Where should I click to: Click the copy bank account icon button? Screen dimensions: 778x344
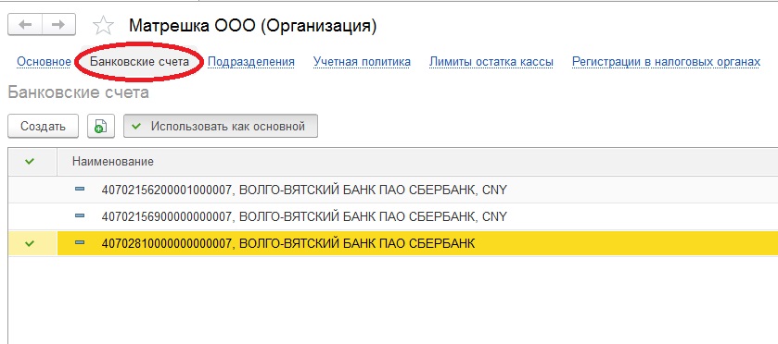[101, 126]
